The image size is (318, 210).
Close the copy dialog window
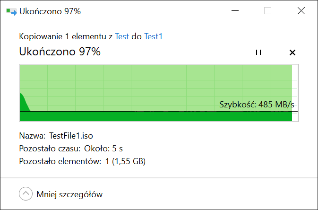tap(301, 11)
